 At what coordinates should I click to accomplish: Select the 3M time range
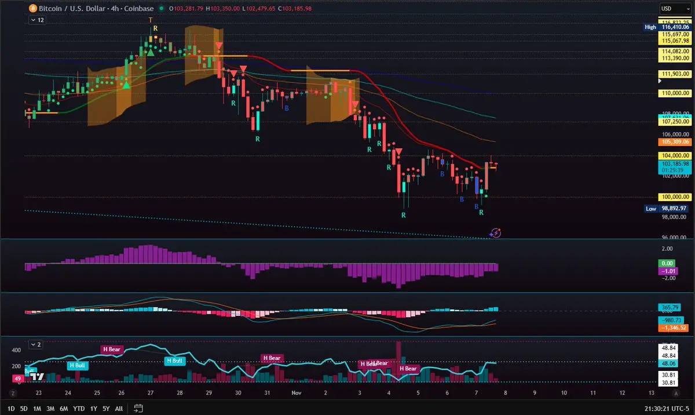(x=50, y=408)
